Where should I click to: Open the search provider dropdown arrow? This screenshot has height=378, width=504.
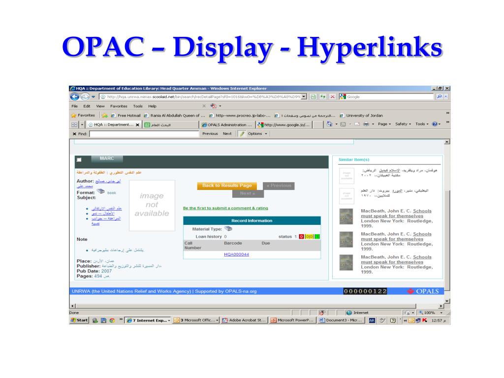click(446, 96)
